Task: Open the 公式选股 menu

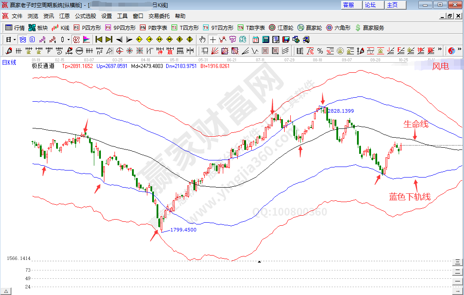Action: 85,16
